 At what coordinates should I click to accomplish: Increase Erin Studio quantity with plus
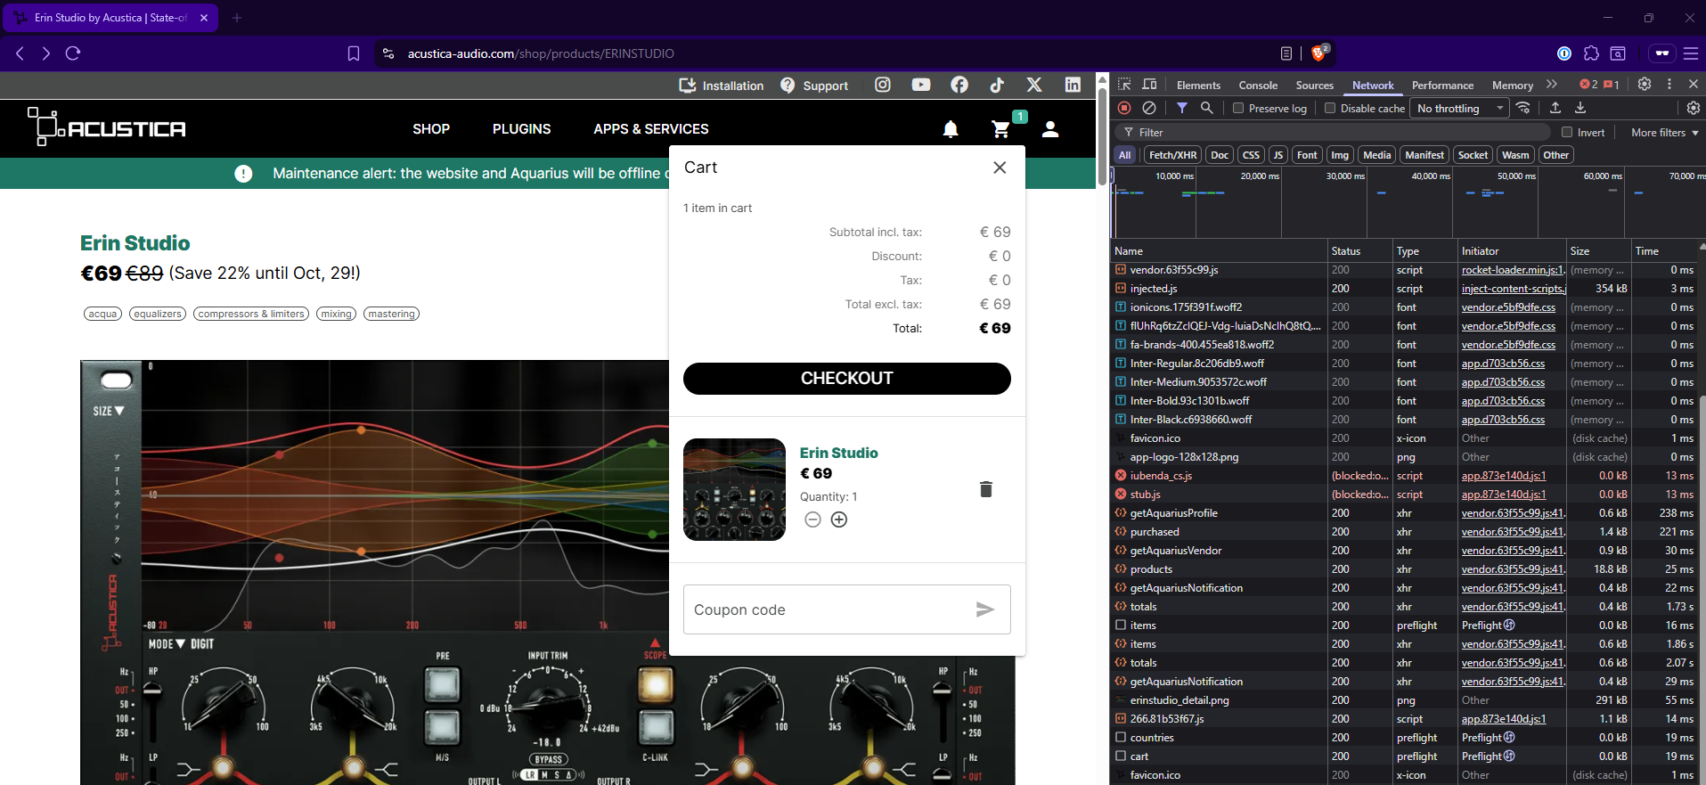click(839, 519)
